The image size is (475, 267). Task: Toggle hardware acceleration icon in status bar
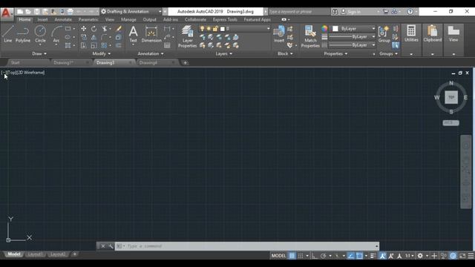453,256
